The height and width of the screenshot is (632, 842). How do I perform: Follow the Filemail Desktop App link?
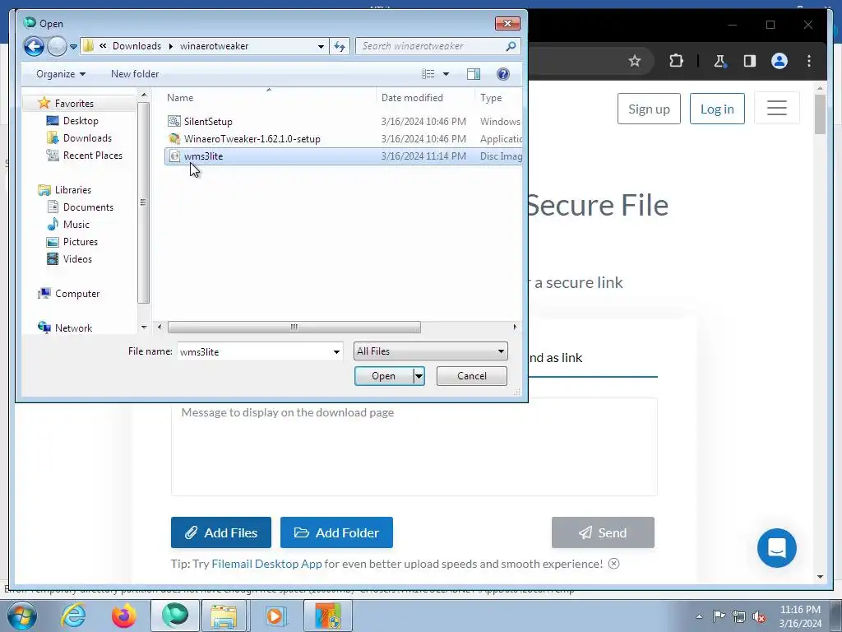266,564
